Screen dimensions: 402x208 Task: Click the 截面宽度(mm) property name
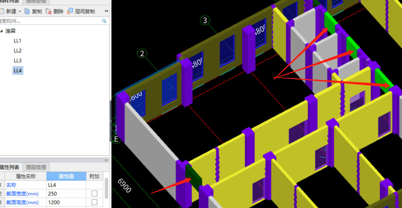click(x=26, y=193)
